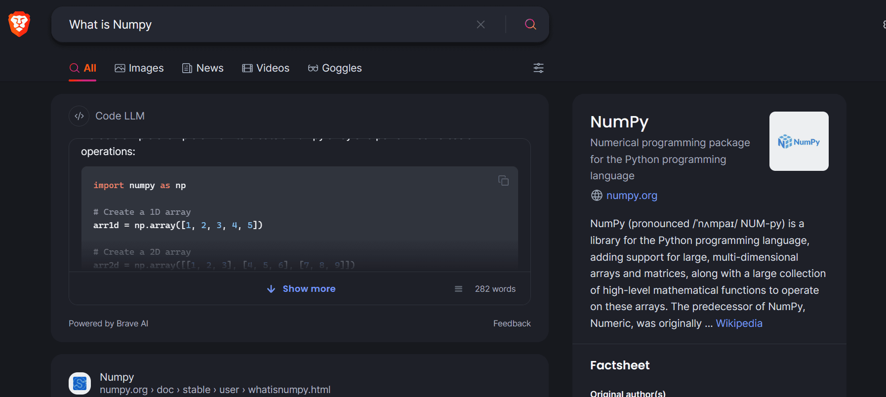Screen dimensions: 886x397
Task: Click the NumPy logo thumbnail
Action: [x=799, y=141]
